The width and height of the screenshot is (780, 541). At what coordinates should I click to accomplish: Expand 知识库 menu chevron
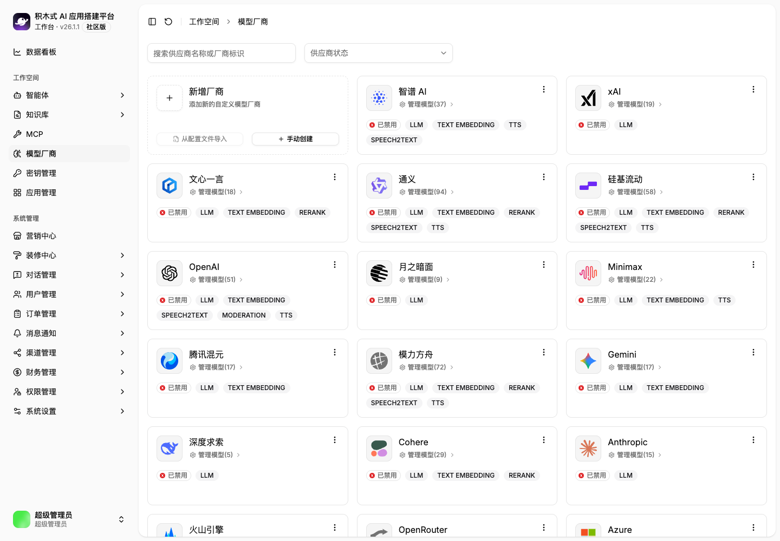(122, 115)
